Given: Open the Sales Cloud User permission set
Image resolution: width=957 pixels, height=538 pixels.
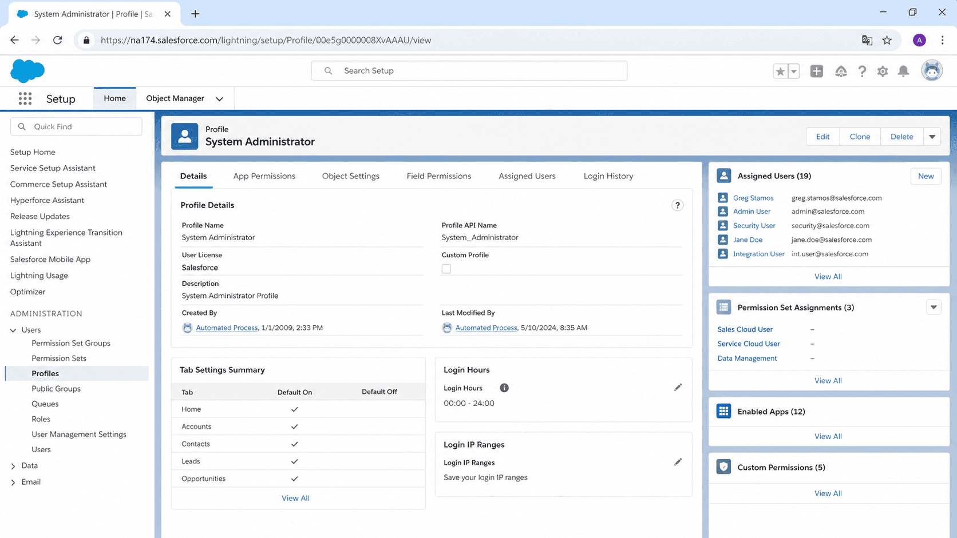Looking at the screenshot, I should point(745,329).
